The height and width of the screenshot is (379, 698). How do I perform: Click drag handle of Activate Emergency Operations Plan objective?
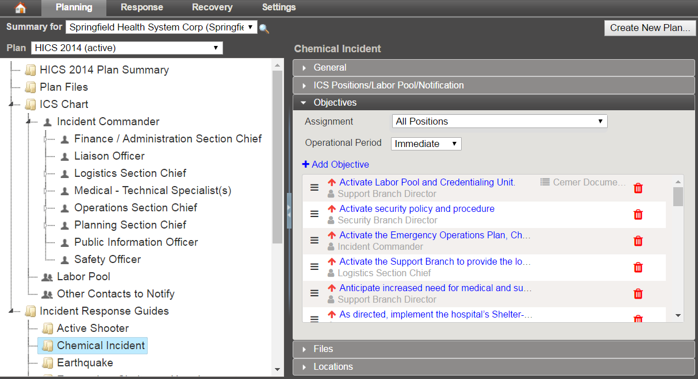pos(315,240)
